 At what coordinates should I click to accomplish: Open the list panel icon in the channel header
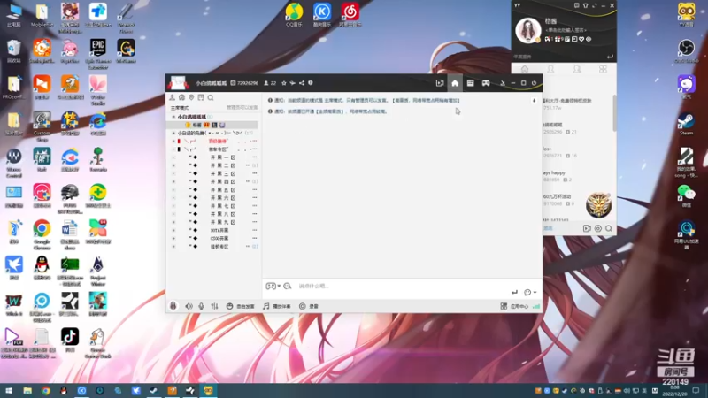pos(470,83)
